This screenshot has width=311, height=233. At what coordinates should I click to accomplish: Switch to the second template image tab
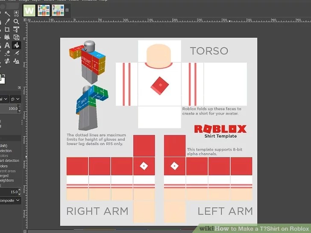(x=44, y=11)
